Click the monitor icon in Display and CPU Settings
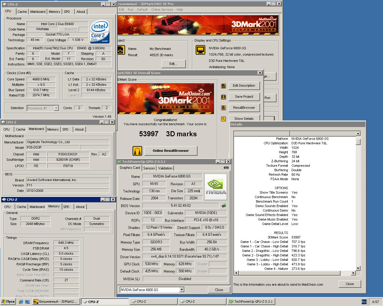 coord(200,50)
